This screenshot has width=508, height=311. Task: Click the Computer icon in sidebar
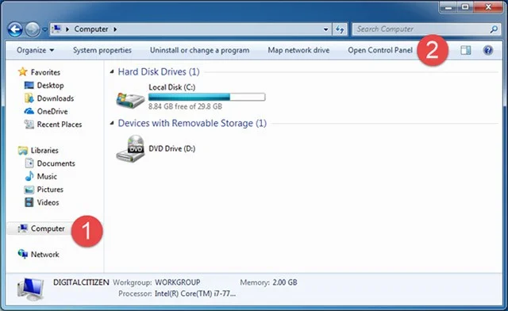(x=23, y=228)
